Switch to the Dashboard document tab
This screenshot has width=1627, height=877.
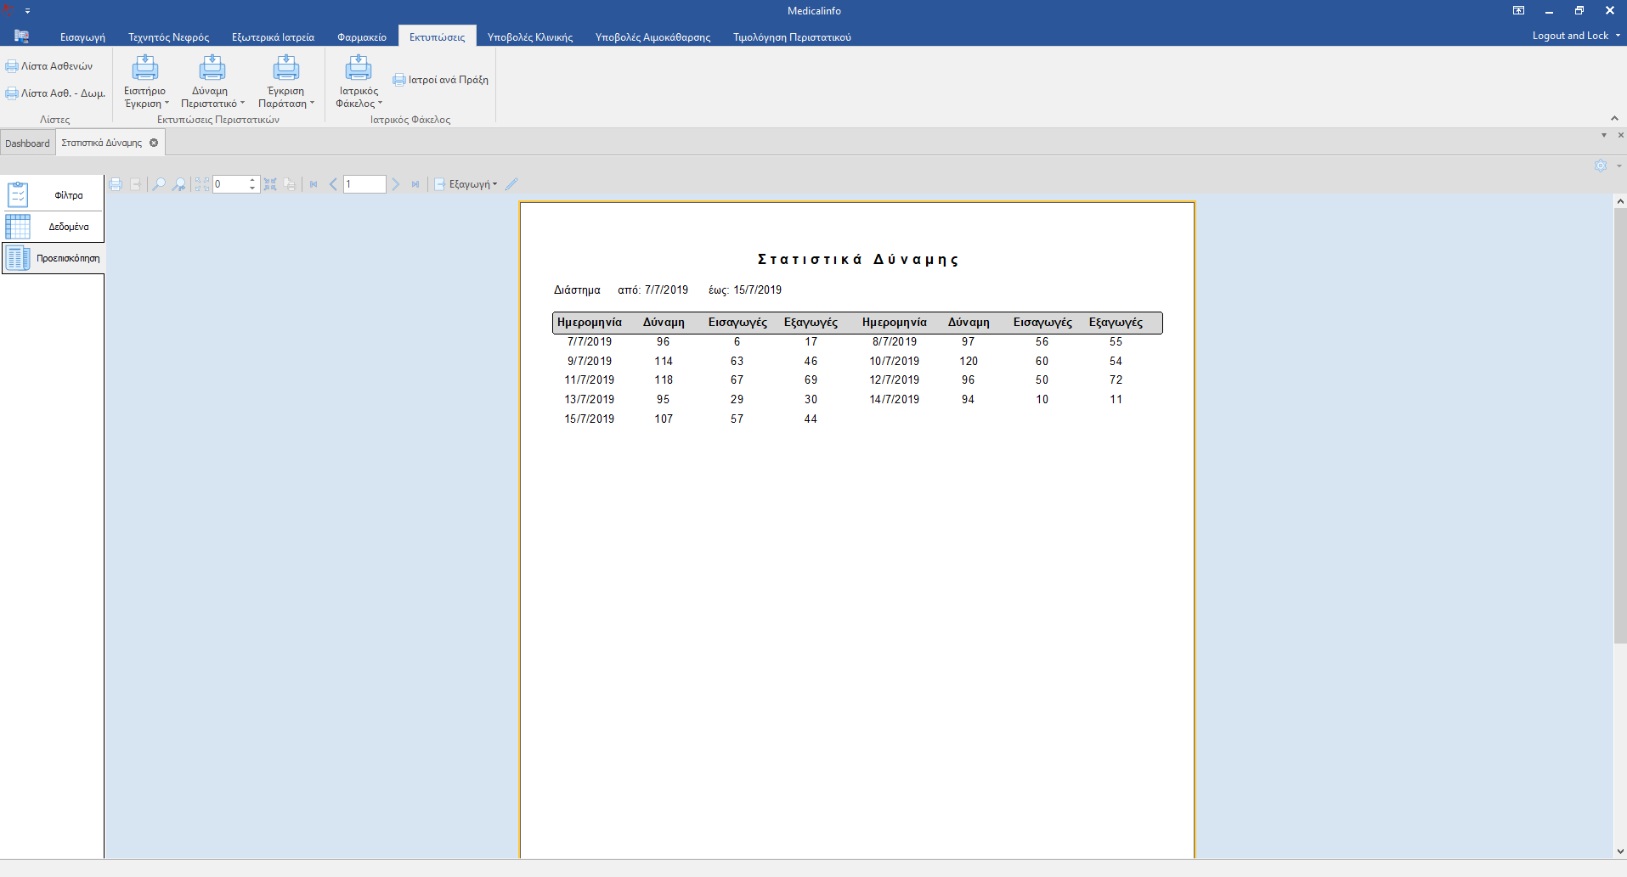27,143
